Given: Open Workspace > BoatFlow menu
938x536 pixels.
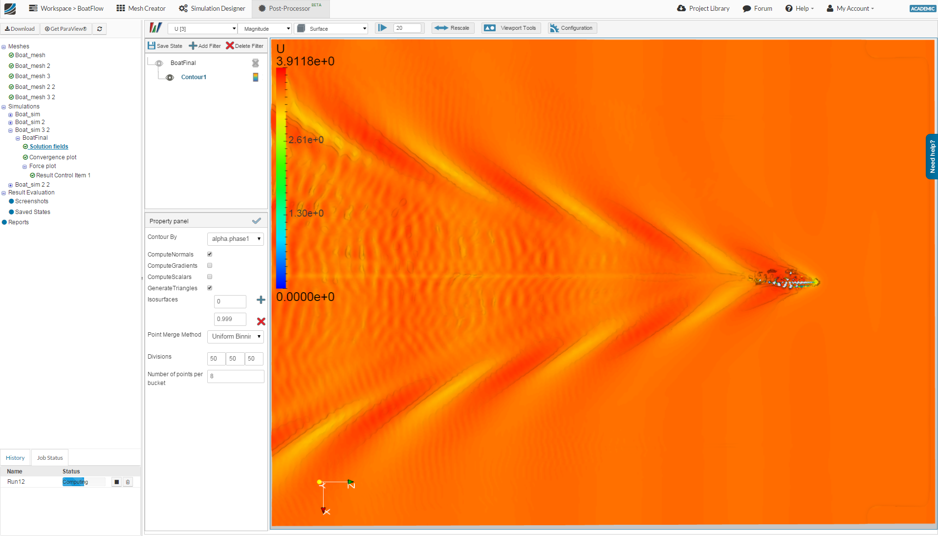Looking at the screenshot, I should pos(66,8).
